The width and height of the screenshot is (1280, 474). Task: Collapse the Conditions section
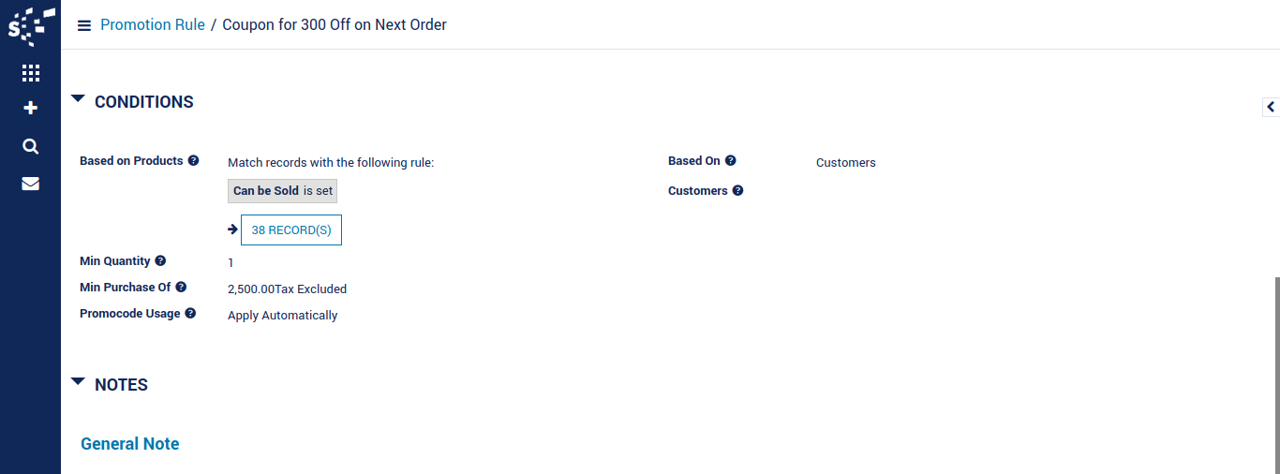pos(78,98)
